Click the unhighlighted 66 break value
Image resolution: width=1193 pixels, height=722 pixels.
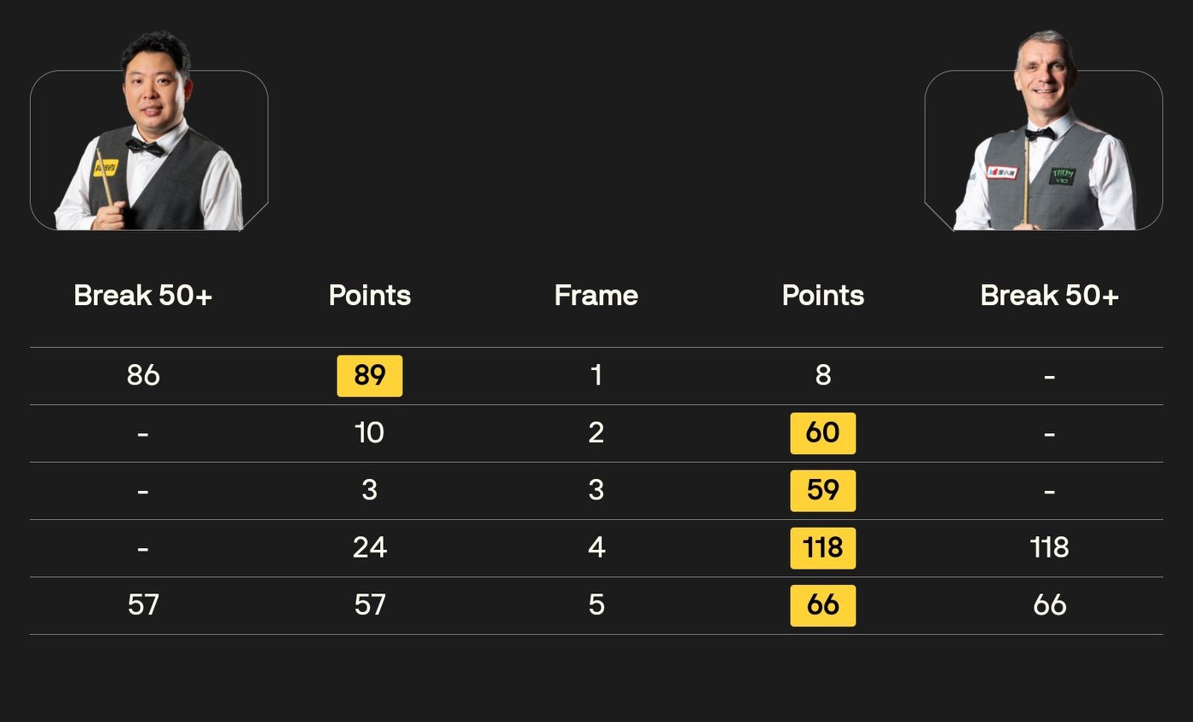tap(1049, 605)
